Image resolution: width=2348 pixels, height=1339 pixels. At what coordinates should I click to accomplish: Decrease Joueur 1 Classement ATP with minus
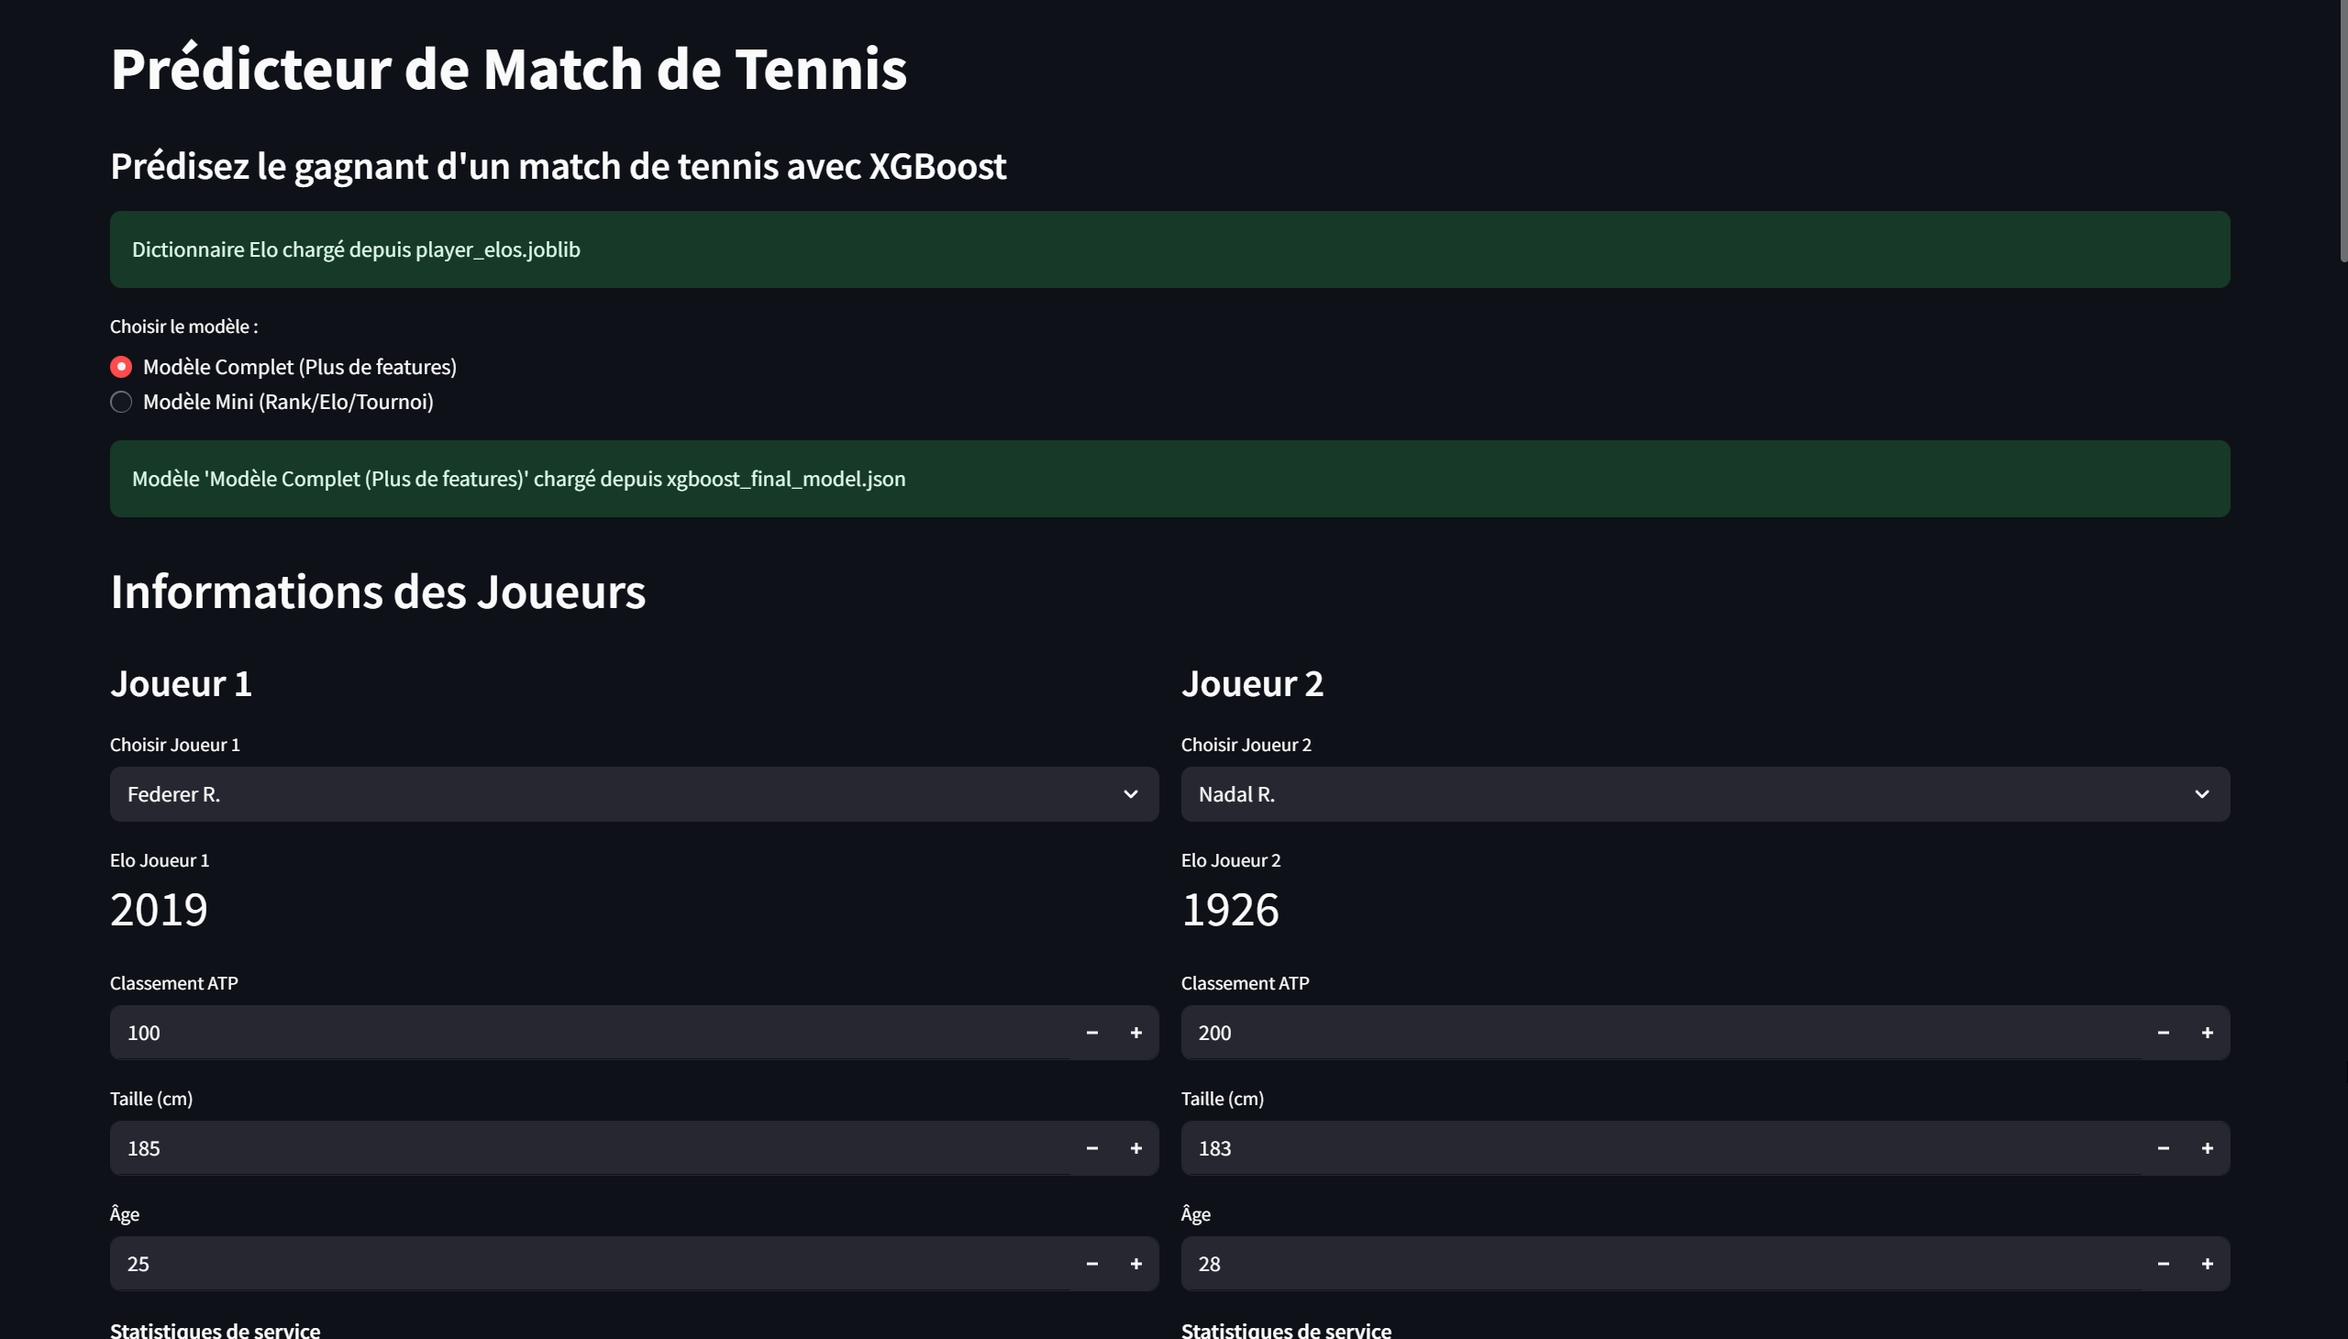(x=1091, y=1033)
